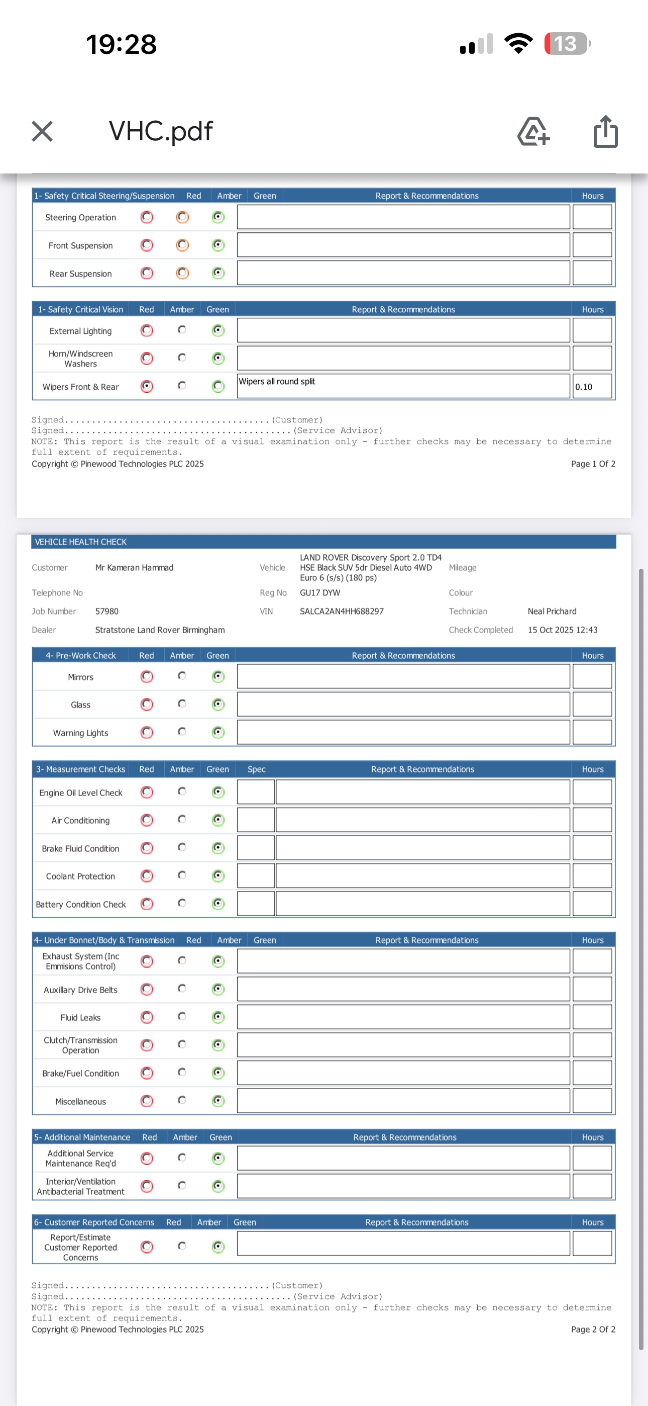Viewport: 648px width, 1406px height.
Task: Select Amber radio for Steering Operation
Action: (182, 217)
